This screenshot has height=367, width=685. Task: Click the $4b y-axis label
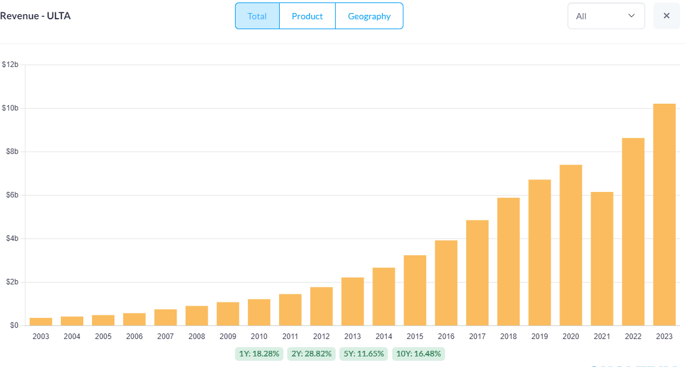pos(12,238)
